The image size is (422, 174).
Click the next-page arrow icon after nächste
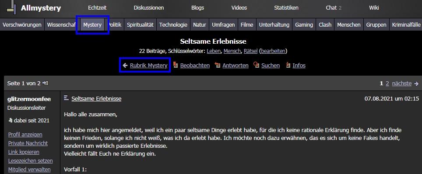coord(416,84)
